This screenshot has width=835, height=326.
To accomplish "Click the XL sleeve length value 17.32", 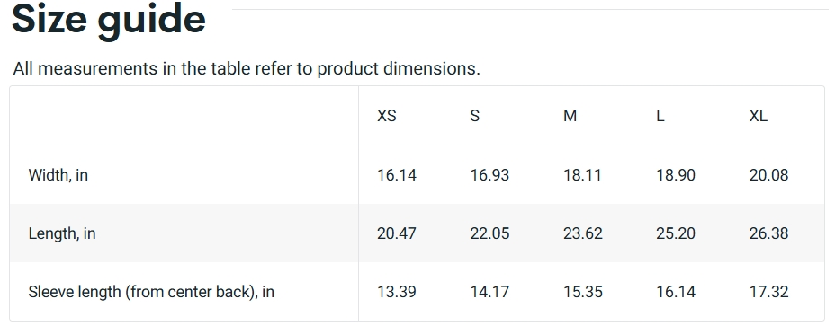I will pos(768,292).
